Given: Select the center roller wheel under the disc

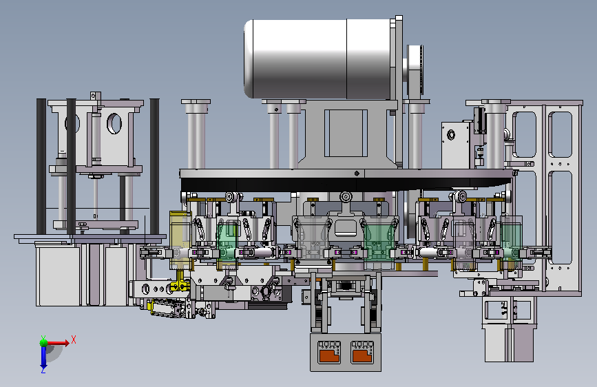Looking at the screenshot, I should tap(346, 197).
